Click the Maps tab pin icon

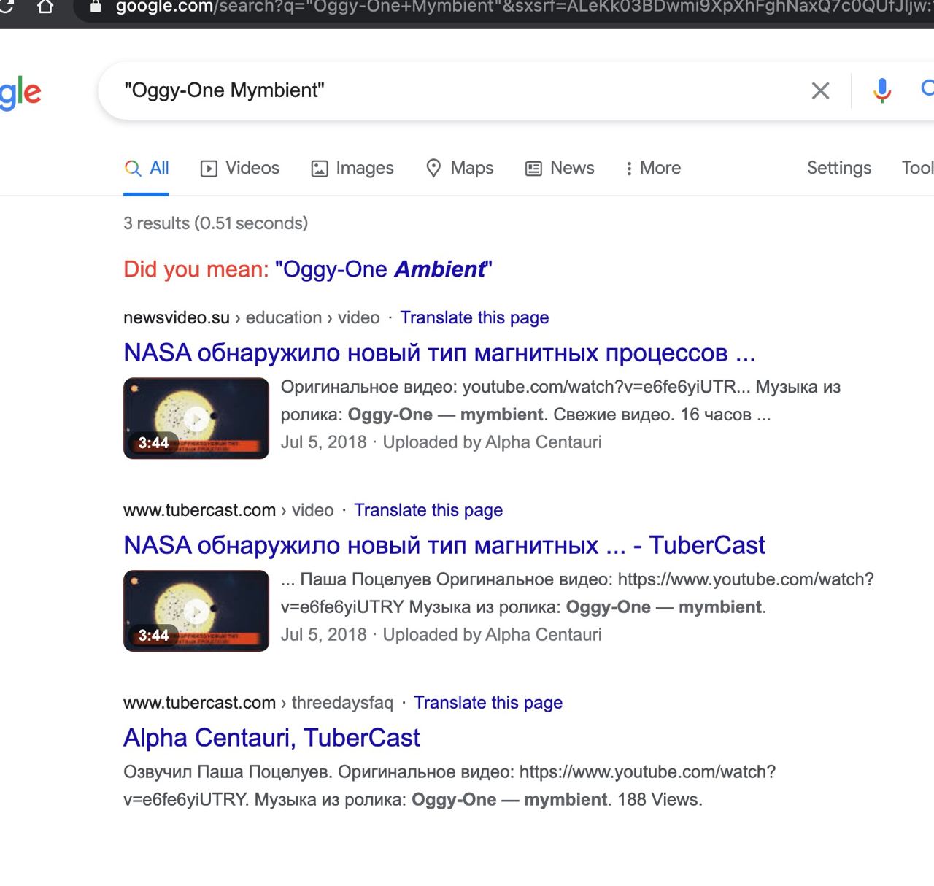pos(433,169)
